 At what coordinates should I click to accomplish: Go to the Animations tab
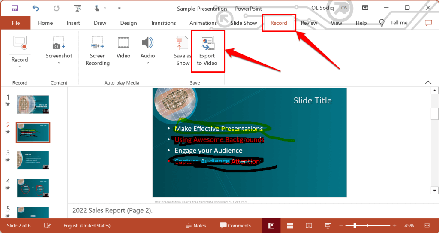203,23
